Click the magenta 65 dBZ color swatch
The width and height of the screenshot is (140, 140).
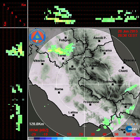coord(137,138)
